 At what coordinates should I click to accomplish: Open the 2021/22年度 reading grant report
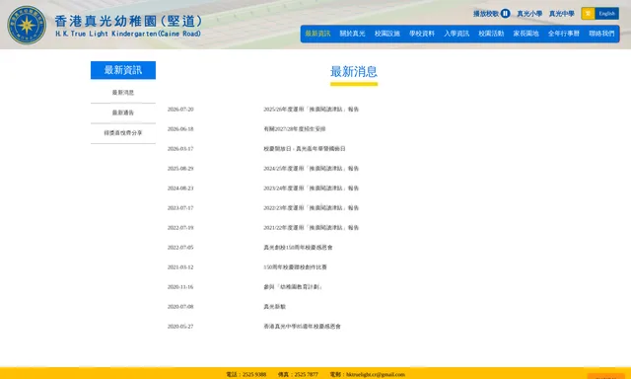[312, 228]
